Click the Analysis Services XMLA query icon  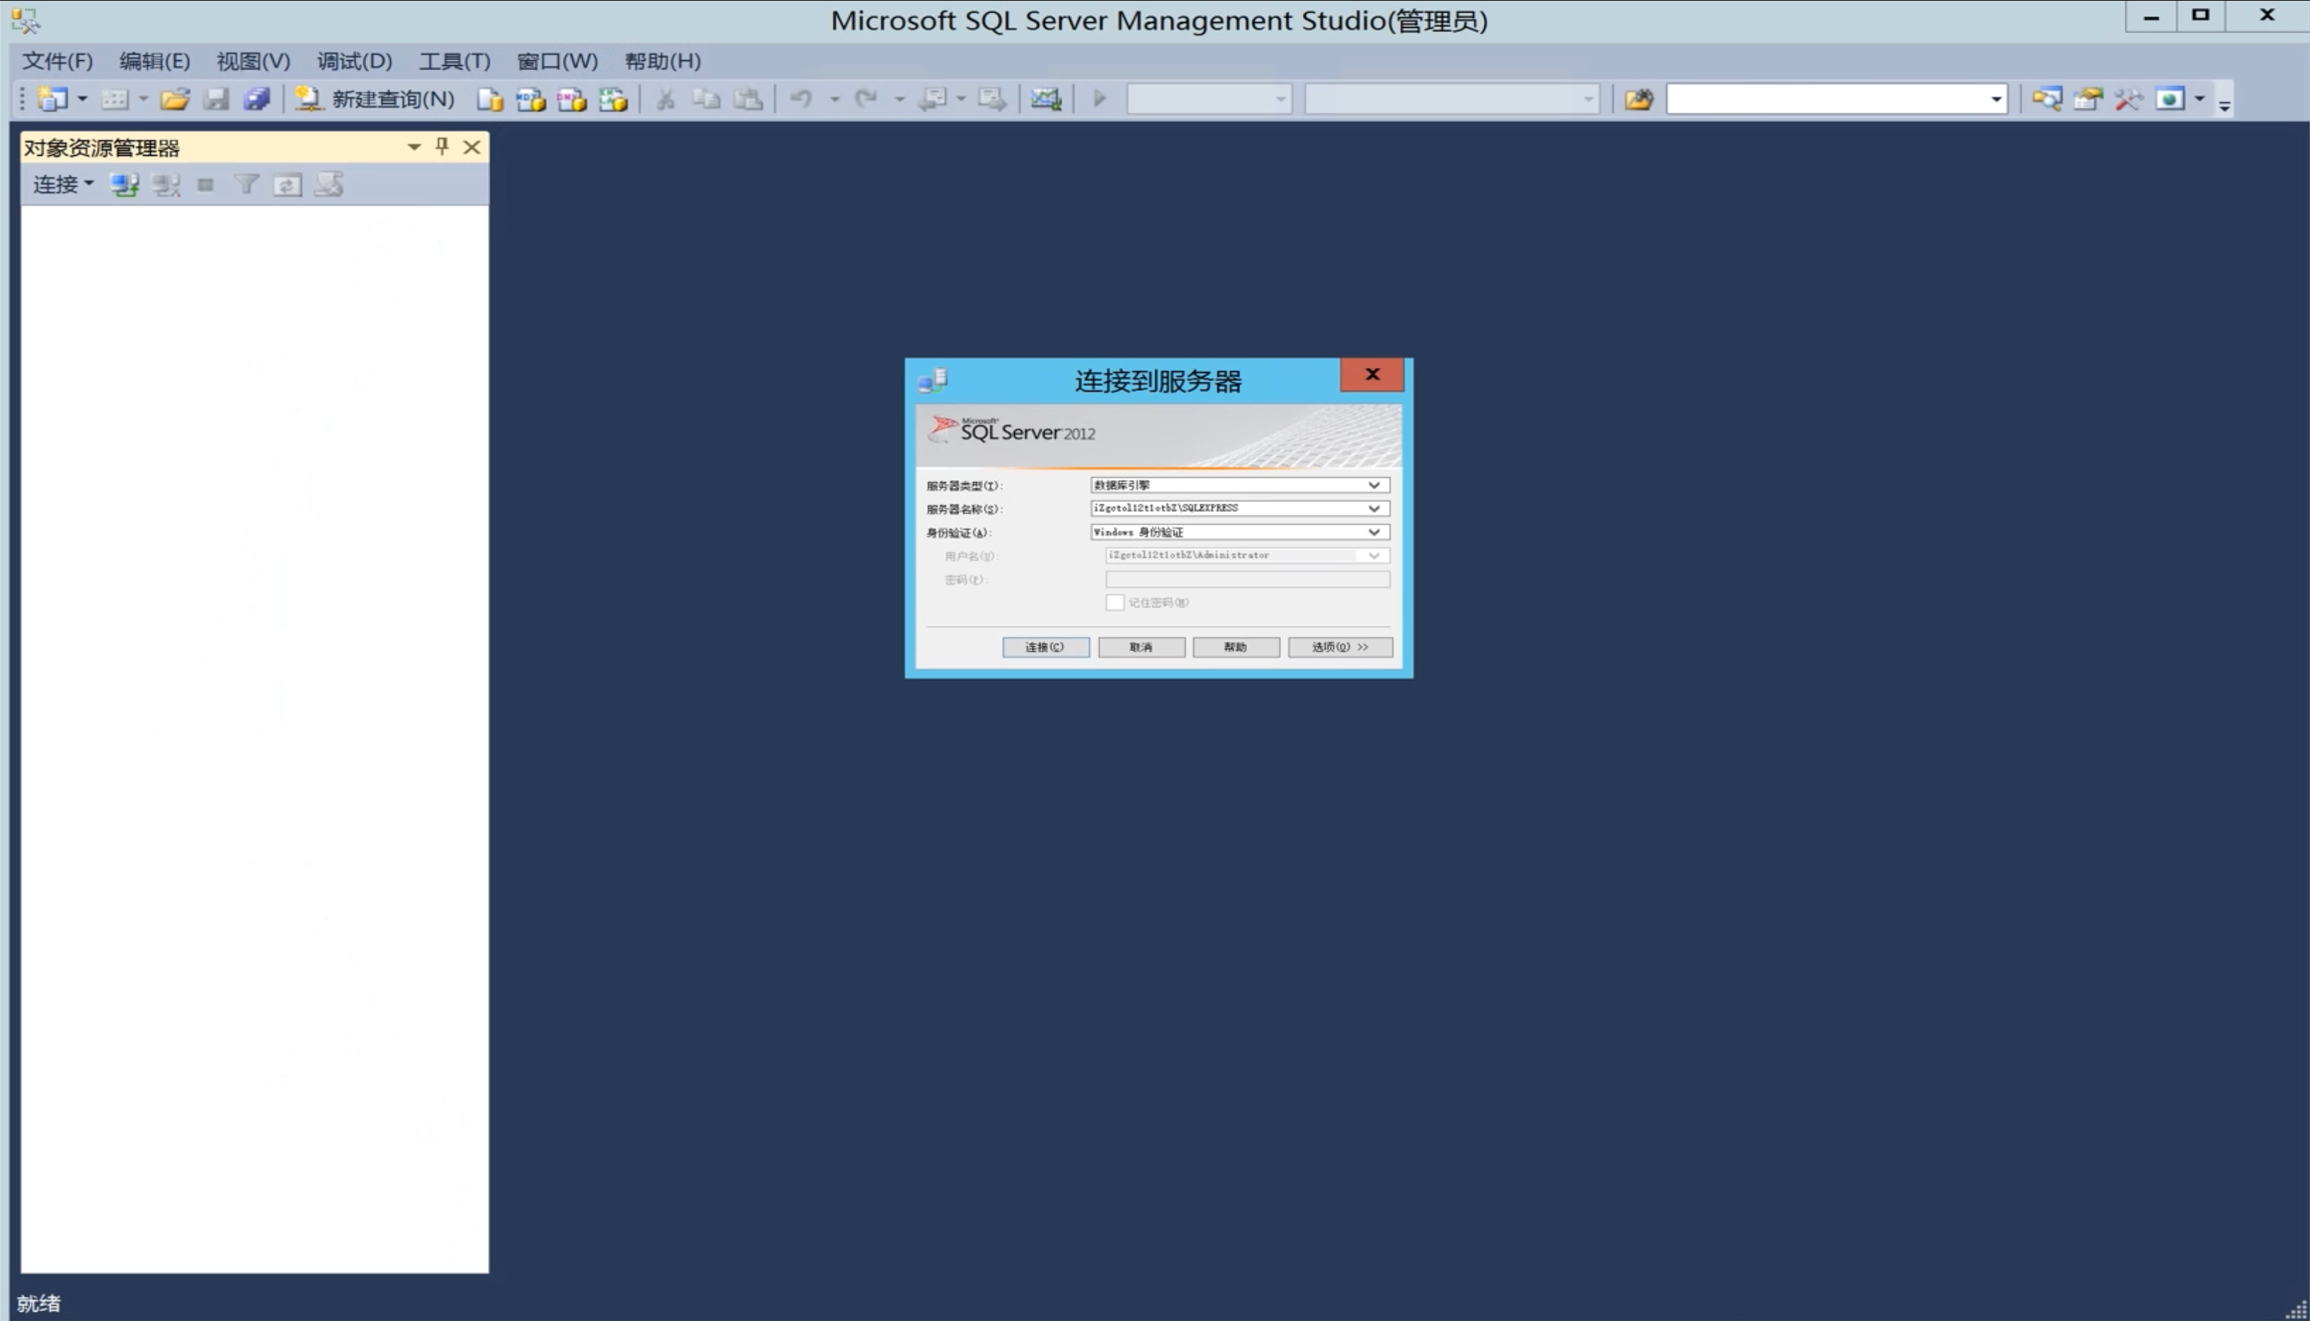coord(613,99)
